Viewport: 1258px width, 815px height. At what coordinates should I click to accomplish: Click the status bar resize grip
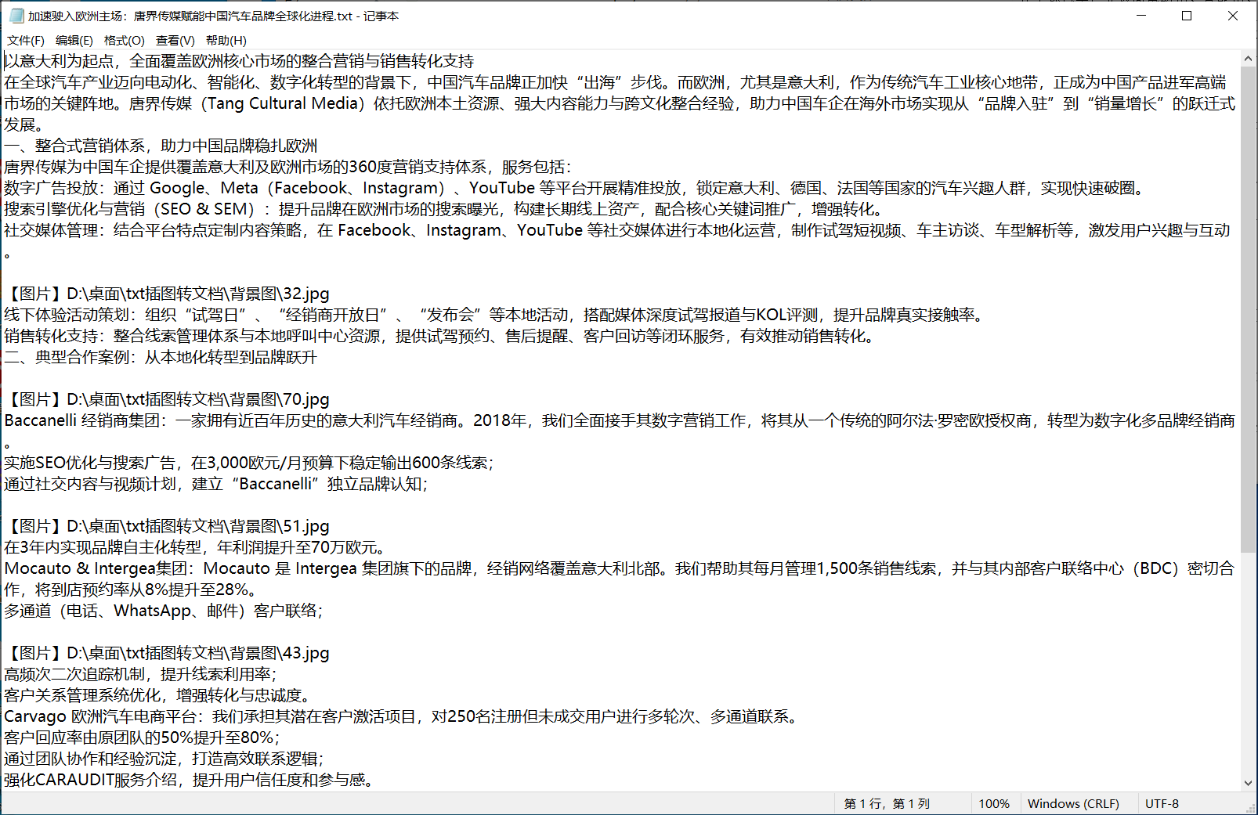[1250, 807]
